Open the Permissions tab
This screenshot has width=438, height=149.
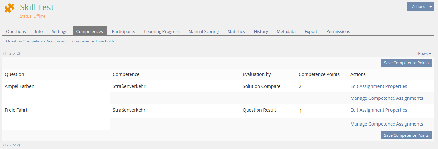point(338,31)
